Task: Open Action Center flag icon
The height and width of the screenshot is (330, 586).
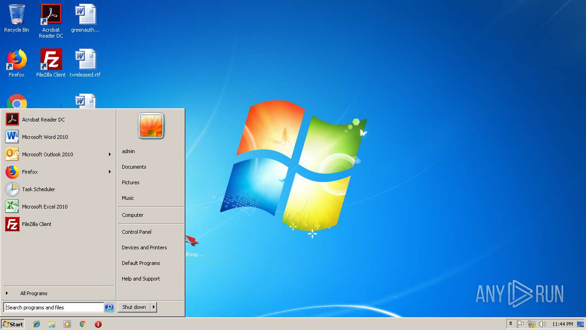Action: [521, 324]
